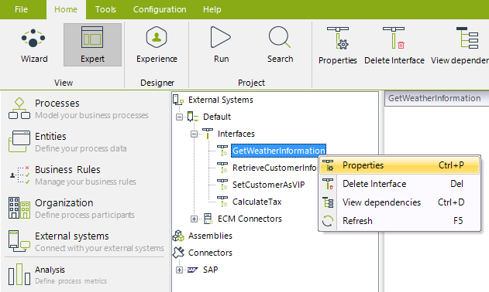This screenshot has width=489, height=292.
Task: Open the Processes module
Action: click(78, 108)
